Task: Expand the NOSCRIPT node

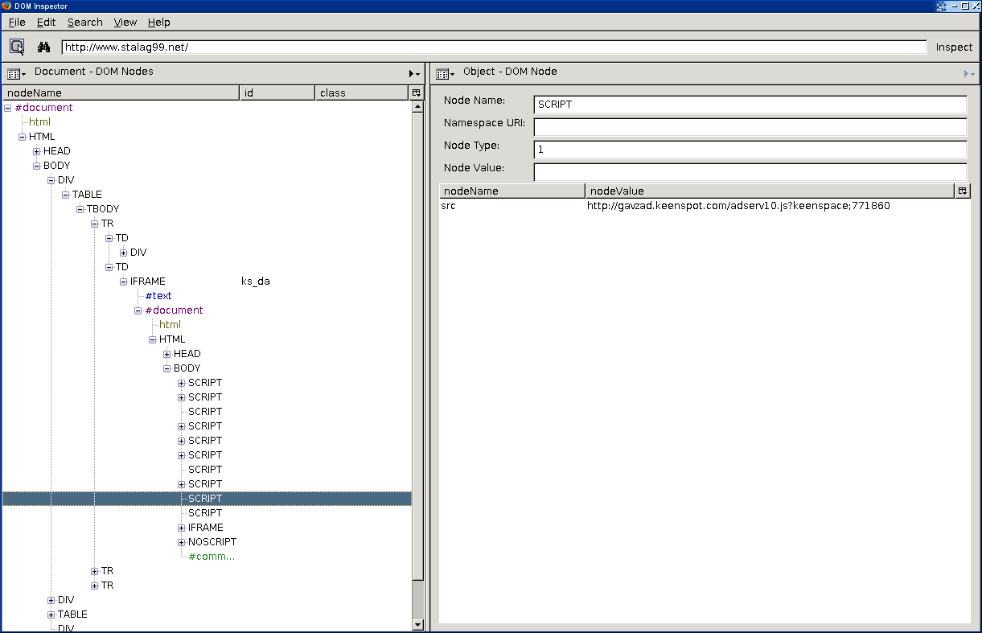Action: (182, 542)
